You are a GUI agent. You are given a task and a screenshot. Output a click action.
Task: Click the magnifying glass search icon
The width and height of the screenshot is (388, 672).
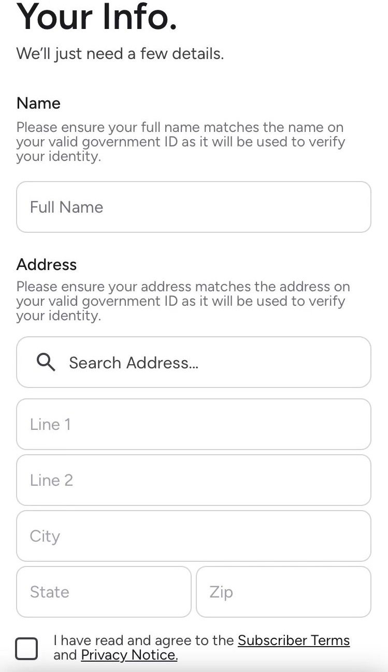click(x=46, y=363)
